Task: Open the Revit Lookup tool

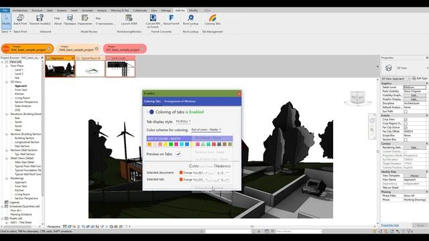Action: pyautogui.click(x=190, y=19)
